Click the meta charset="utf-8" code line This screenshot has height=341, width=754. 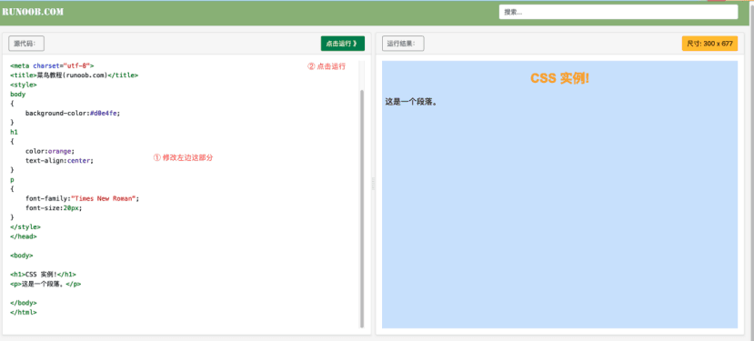point(52,65)
